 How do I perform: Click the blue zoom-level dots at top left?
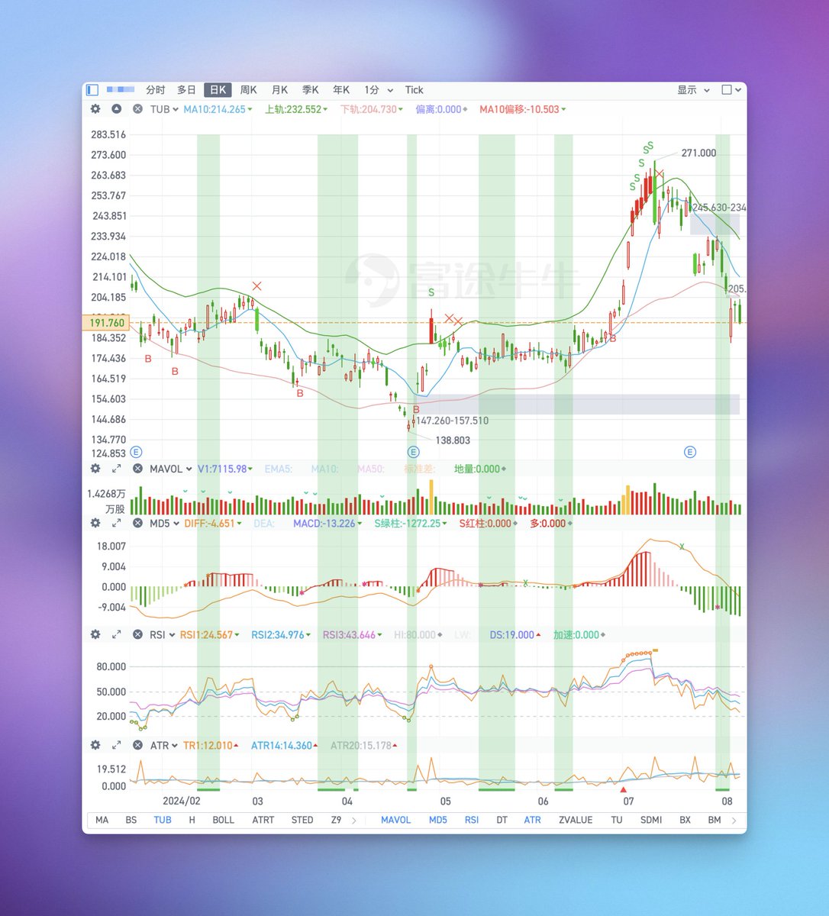[x=121, y=90]
